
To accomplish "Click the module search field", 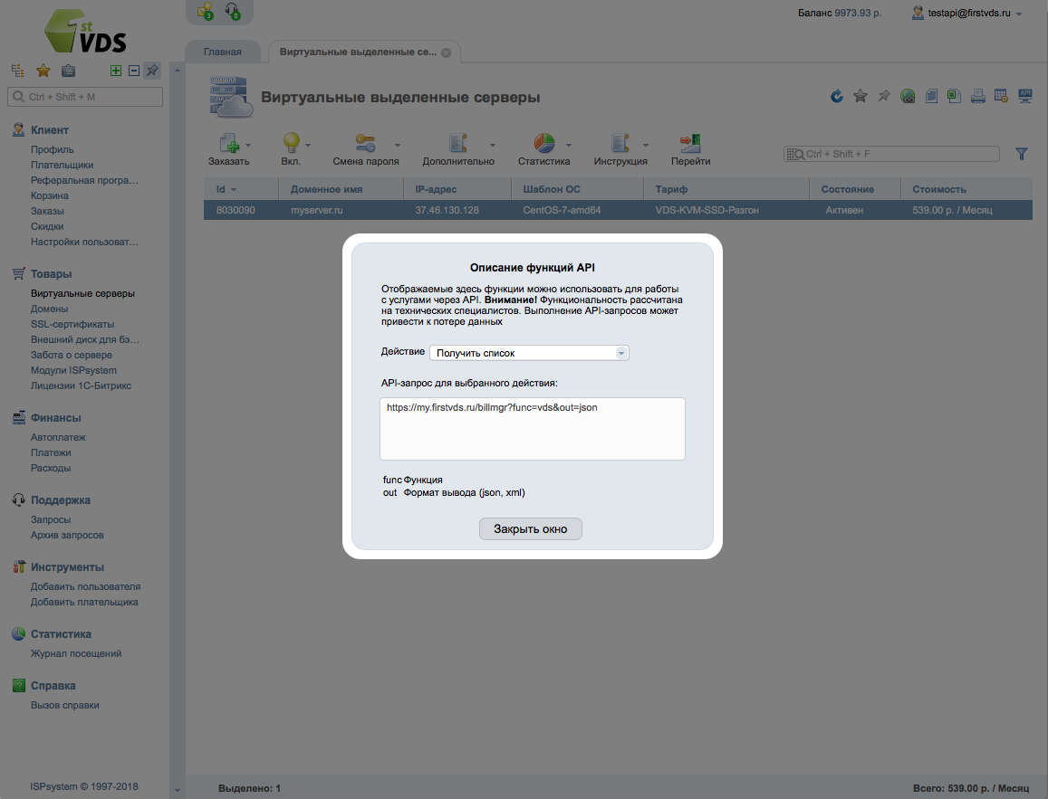I will [x=890, y=153].
